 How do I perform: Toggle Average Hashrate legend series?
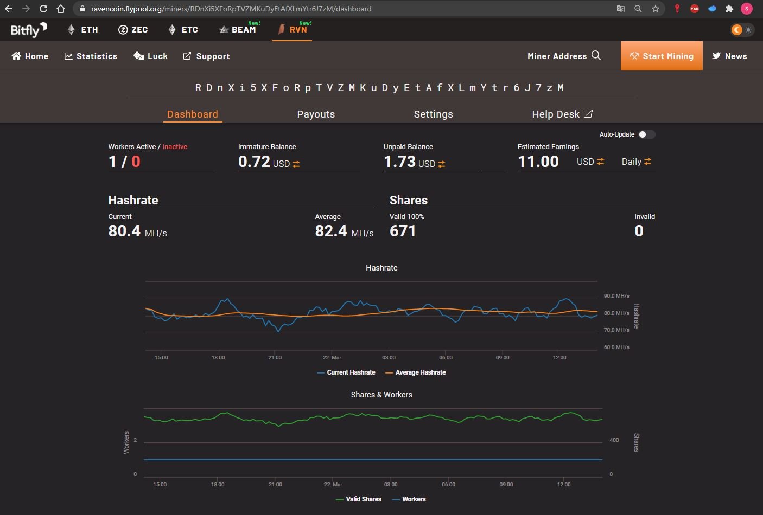pyautogui.click(x=415, y=372)
